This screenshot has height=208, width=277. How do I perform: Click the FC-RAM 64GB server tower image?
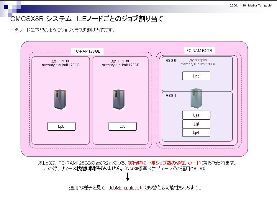(x=196, y=98)
